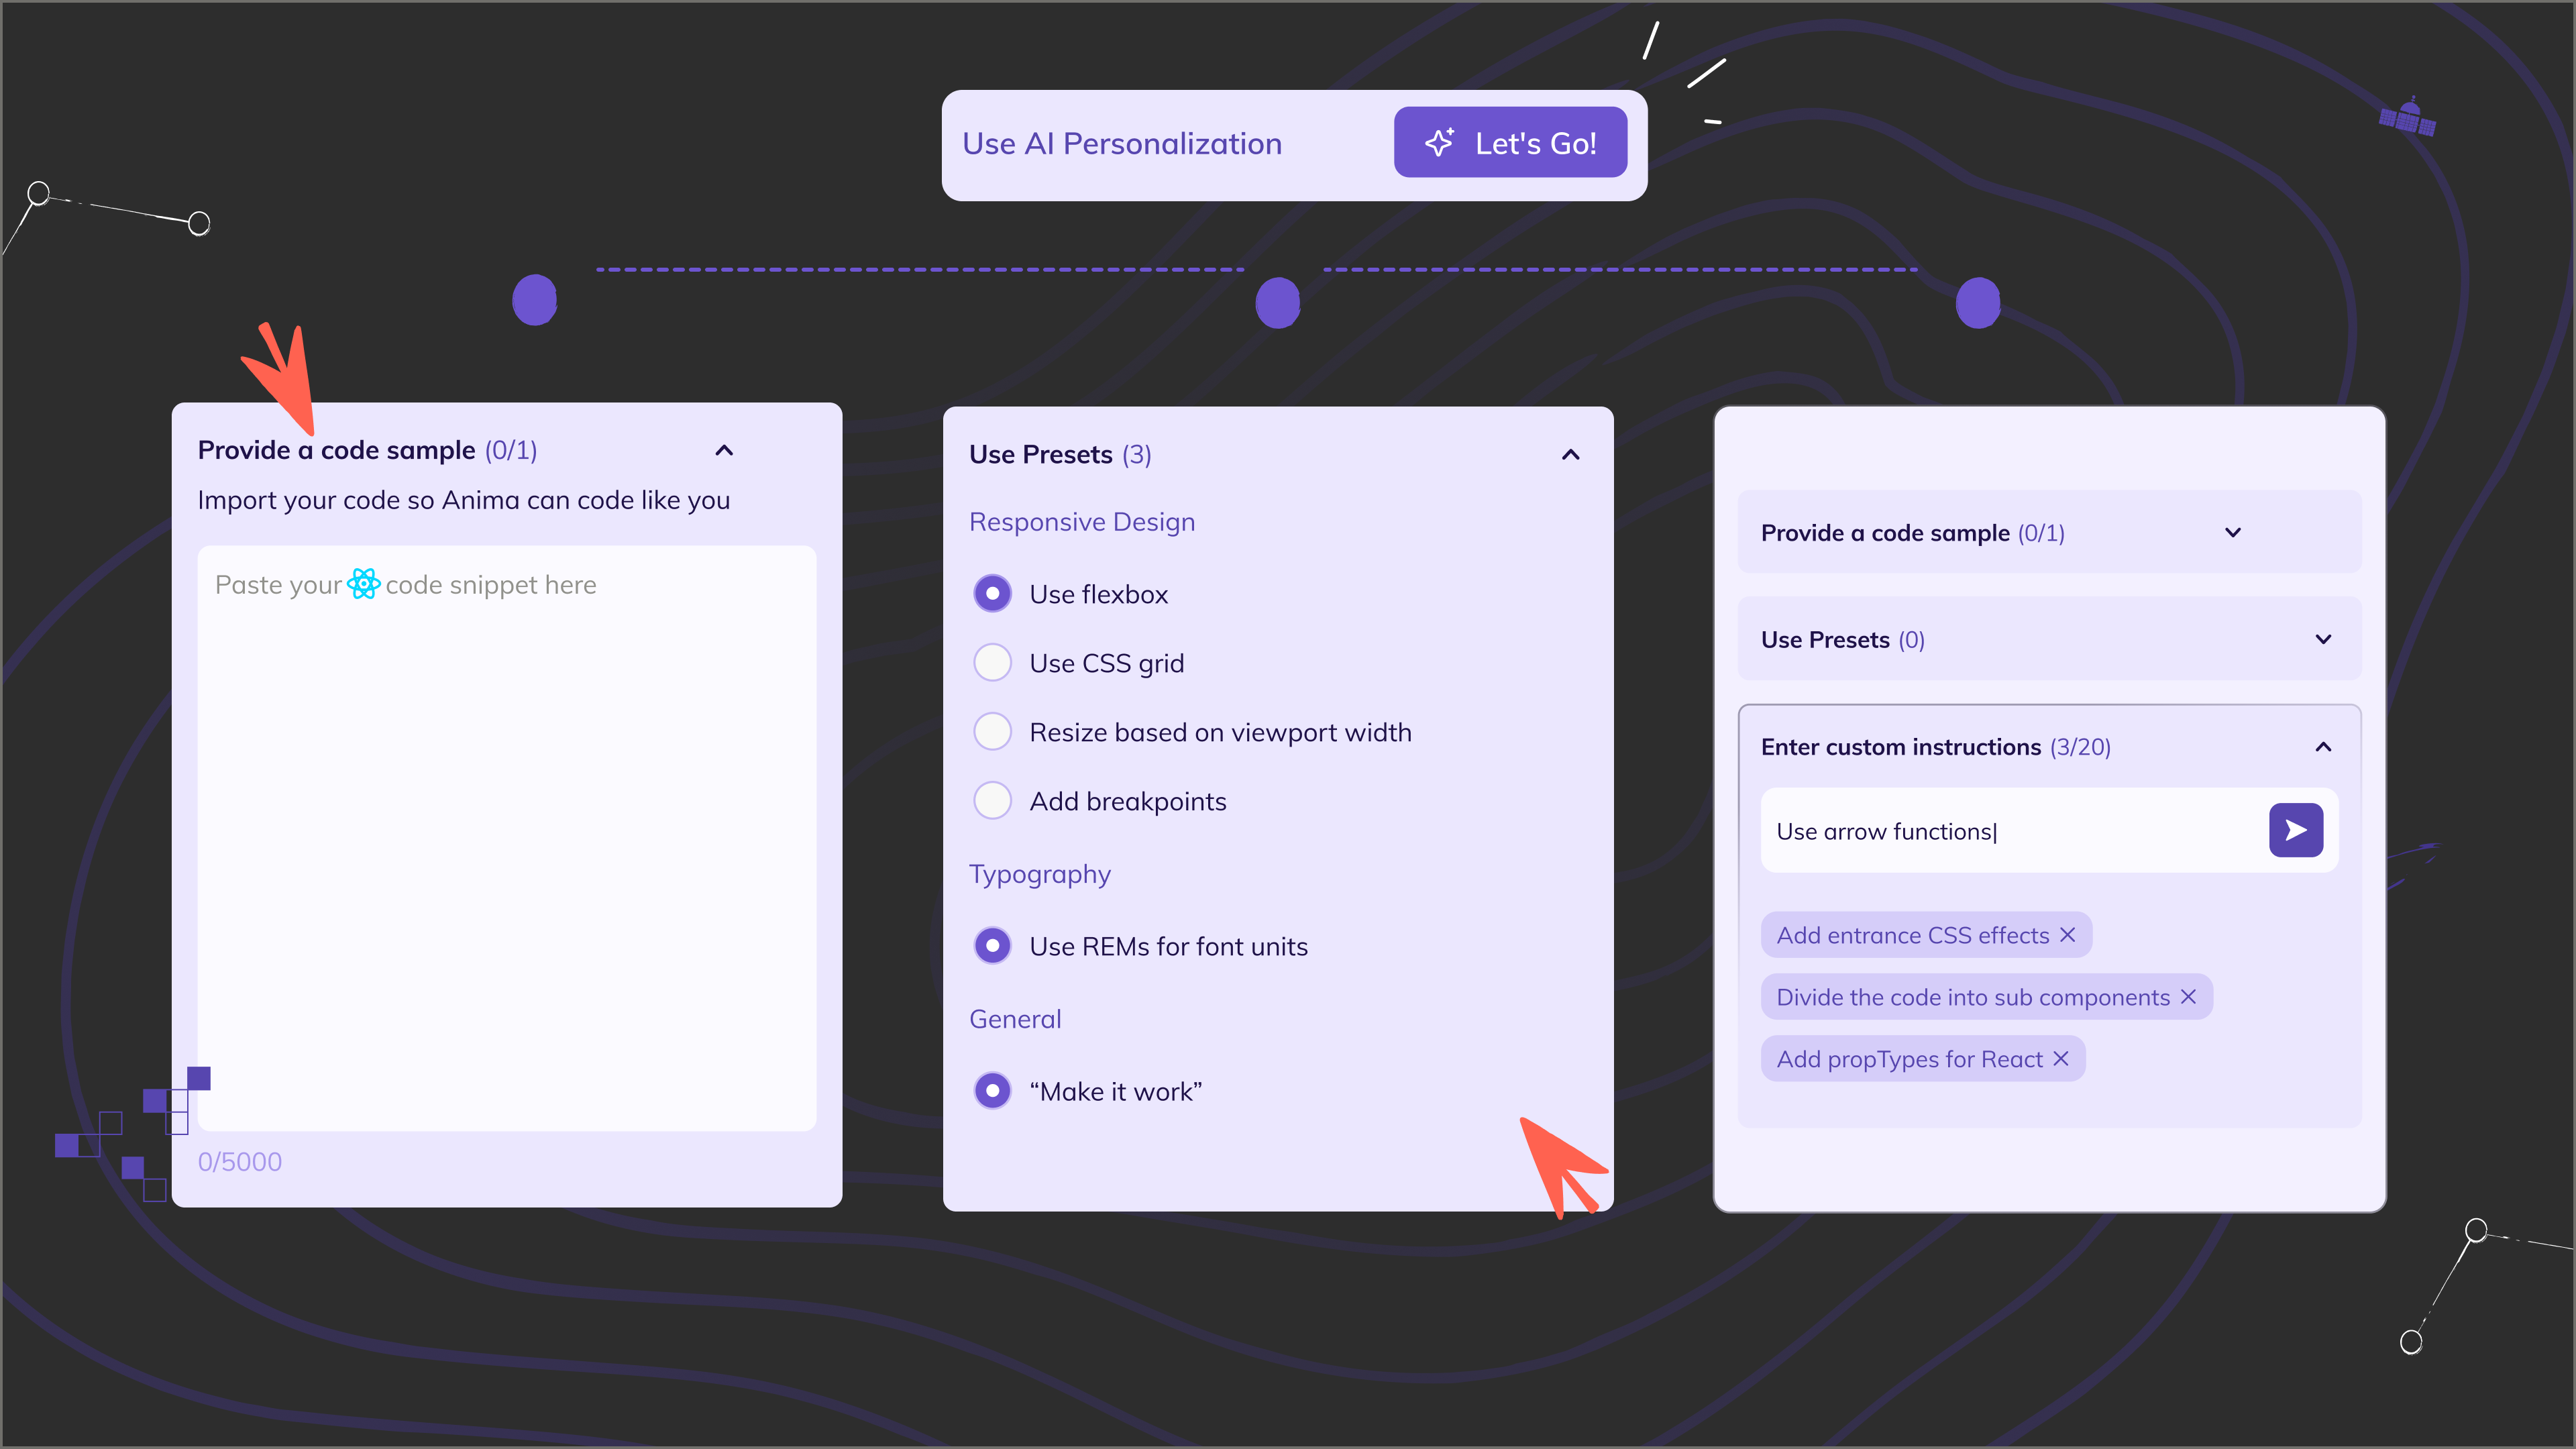Expand Provide a code sample in right panel
The width and height of the screenshot is (2576, 1449).
coord(2233,533)
